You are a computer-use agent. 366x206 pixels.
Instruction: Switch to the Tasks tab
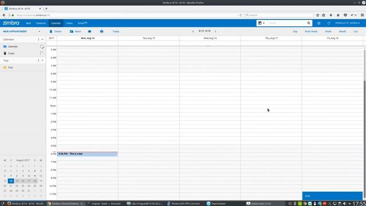69,23
